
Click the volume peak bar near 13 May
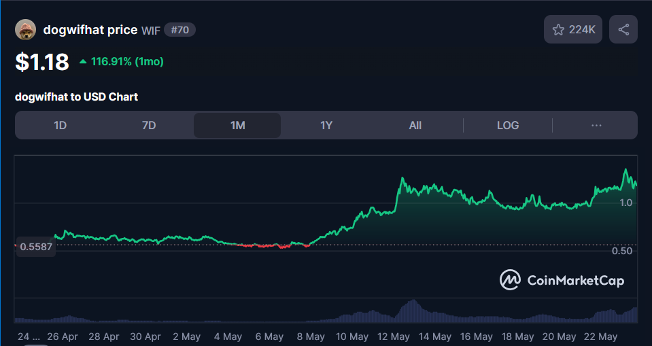[x=413, y=311]
